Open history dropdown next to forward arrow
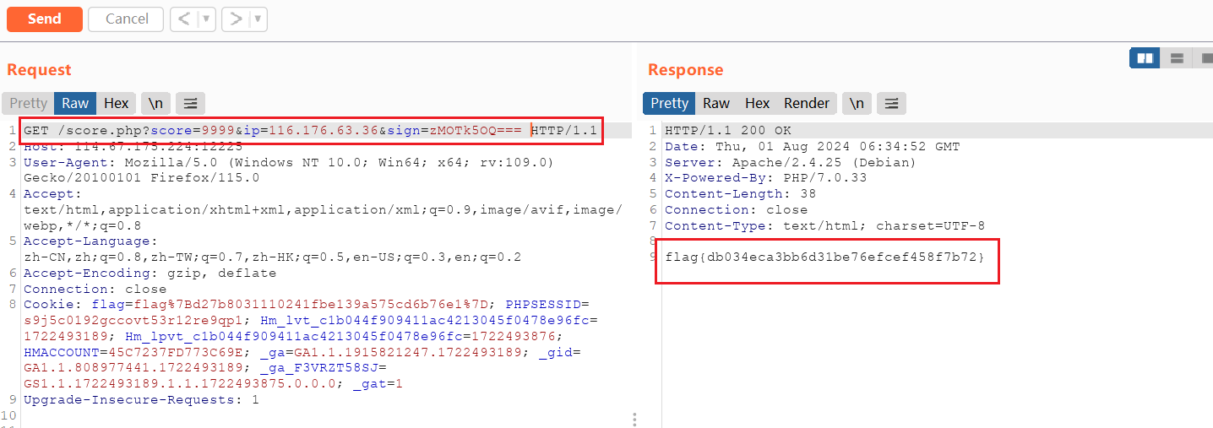Viewport: 1213px width, 428px height. tap(258, 19)
